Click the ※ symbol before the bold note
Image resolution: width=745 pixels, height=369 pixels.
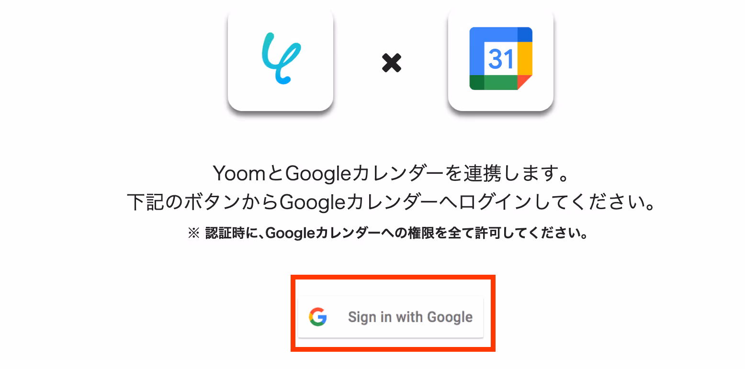click(x=193, y=234)
